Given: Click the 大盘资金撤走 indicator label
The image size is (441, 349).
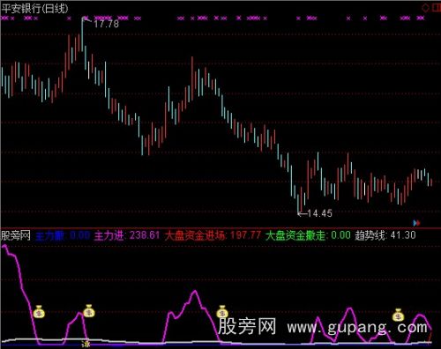Looking at the screenshot, I should [x=295, y=235].
